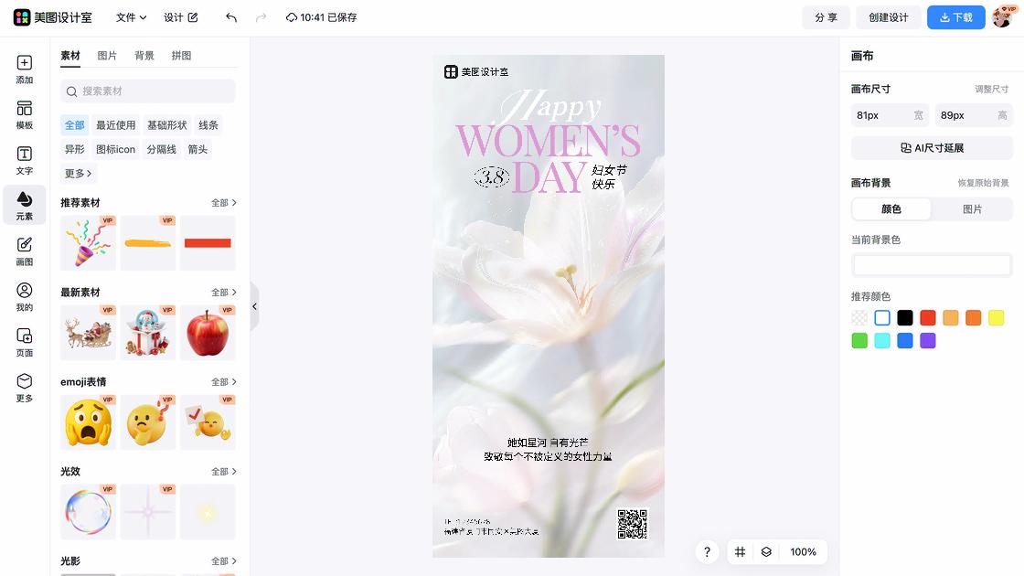
Task: Select the snow globe gift sticker
Action: (x=147, y=333)
